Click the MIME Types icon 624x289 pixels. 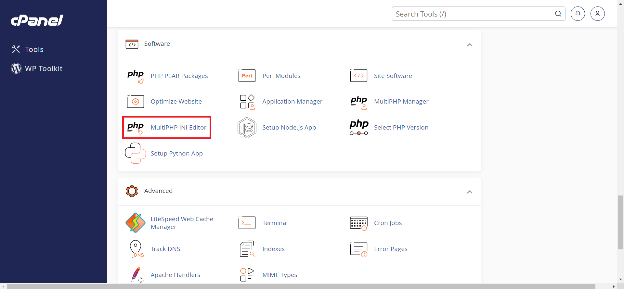coord(247,275)
